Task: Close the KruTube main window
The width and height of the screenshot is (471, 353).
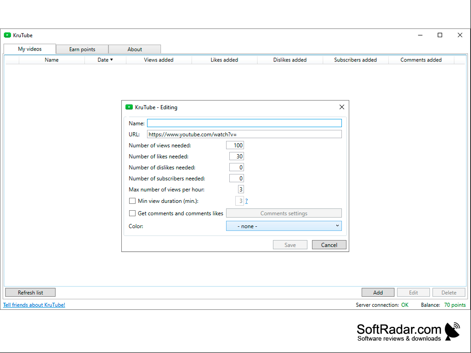Action: [460, 35]
